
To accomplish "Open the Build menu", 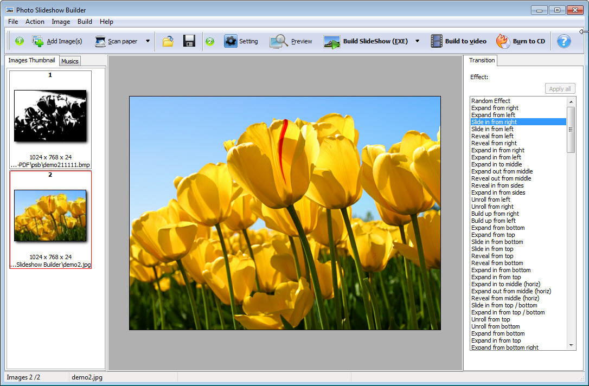I will click(85, 22).
